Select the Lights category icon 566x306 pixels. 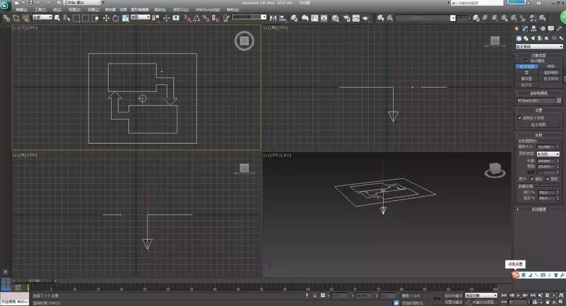(x=533, y=38)
